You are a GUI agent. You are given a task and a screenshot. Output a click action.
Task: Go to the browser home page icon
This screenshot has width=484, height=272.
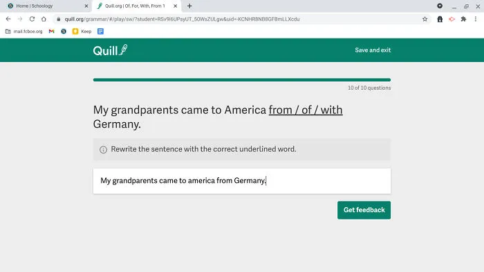click(44, 19)
